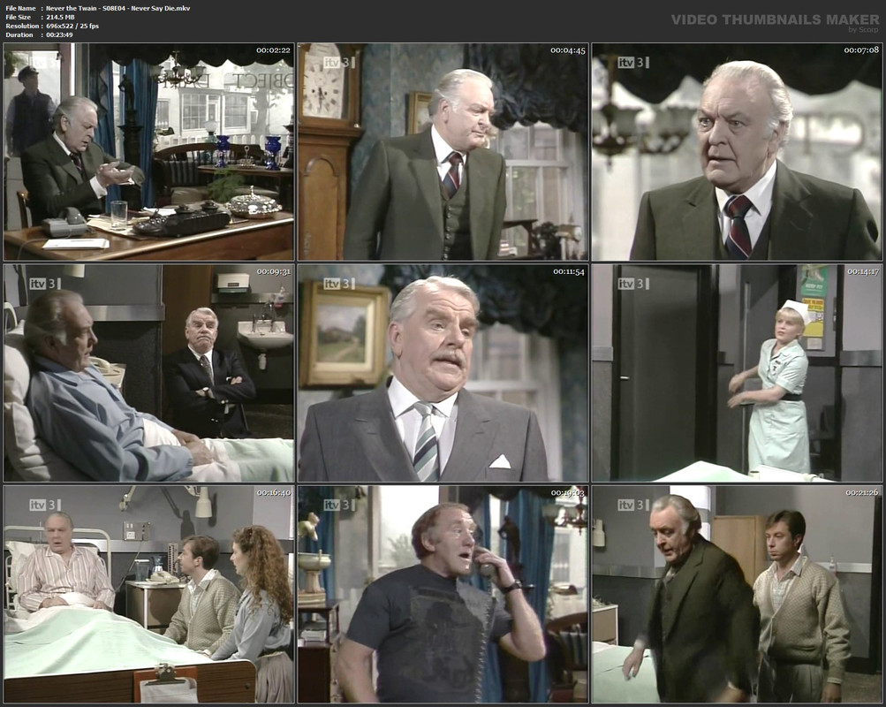The width and height of the screenshot is (886, 707).
Task: Click the itv3 logo in the 00:11:54 frame
Action: tap(339, 284)
